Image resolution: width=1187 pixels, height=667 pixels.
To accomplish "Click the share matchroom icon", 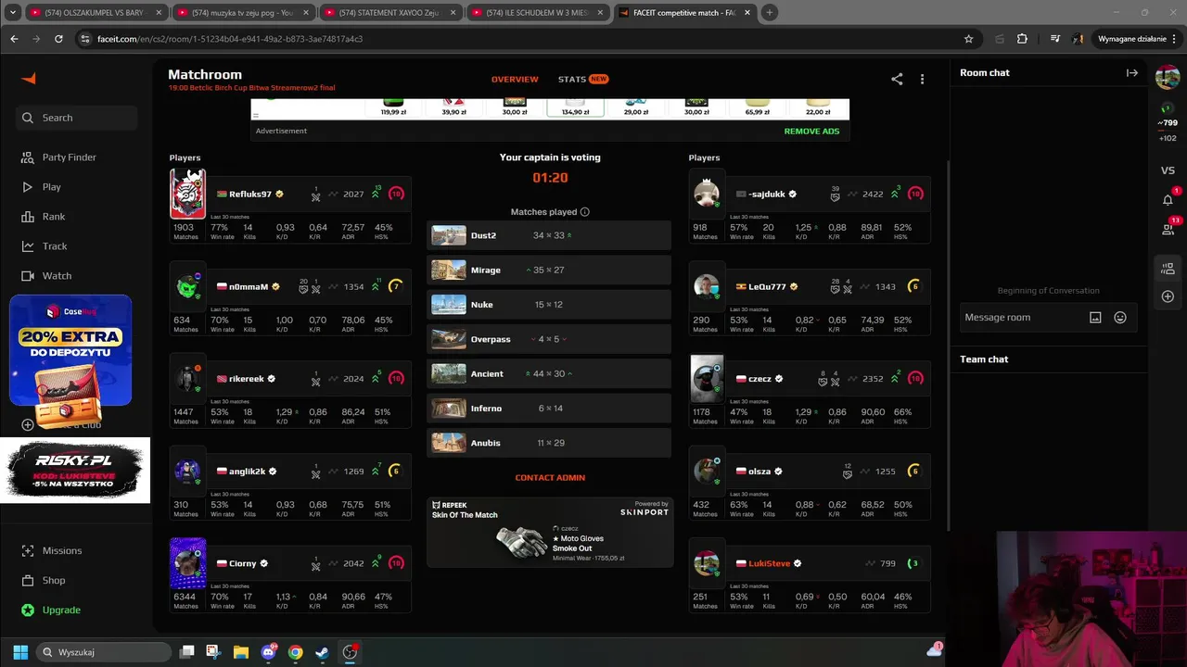I will tap(897, 80).
